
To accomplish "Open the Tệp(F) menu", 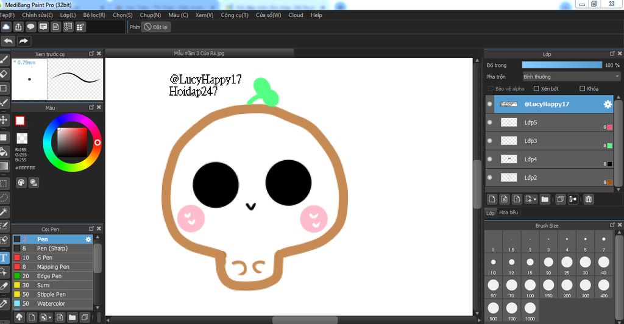I will (7, 15).
